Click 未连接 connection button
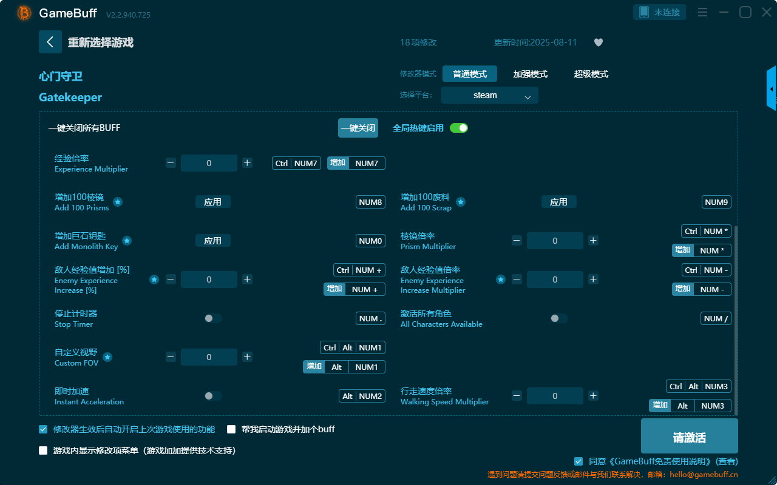 coord(660,12)
